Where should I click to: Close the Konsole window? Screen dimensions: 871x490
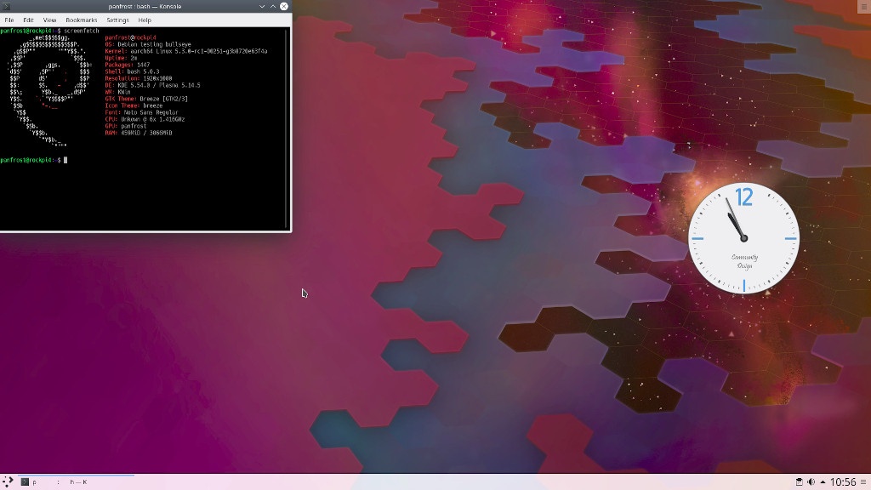[x=284, y=7]
